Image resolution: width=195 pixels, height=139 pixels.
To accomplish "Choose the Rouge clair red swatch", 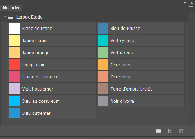I will point(15,65).
